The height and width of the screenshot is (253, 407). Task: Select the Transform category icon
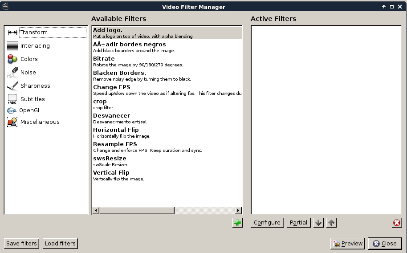(12, 33)
